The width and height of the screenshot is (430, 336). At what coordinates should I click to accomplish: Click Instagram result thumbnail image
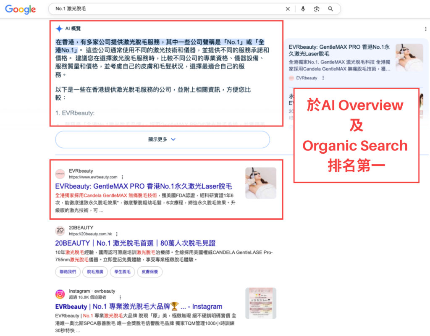(x=260, y=303)
